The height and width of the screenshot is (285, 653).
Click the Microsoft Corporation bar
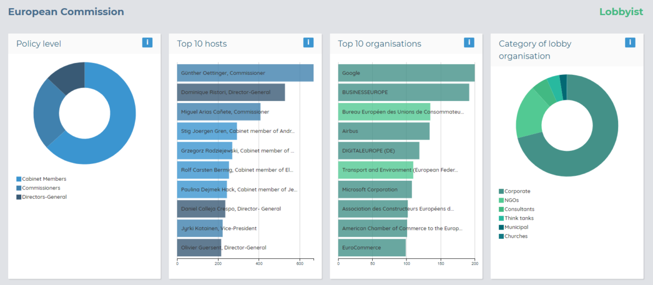click(x=375, y=189)
